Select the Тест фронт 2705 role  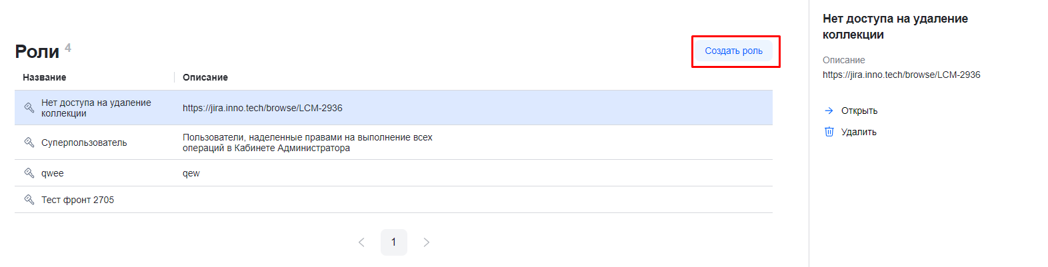(x=77, y=200)
